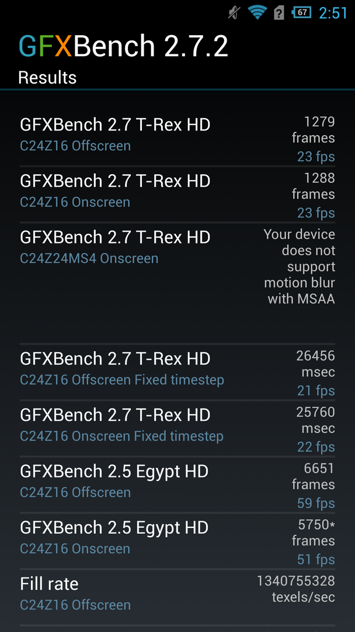355x632 pixels.
Task: Select Egypt HD C24Z16 Offscreen test
Action: (114, 481)
